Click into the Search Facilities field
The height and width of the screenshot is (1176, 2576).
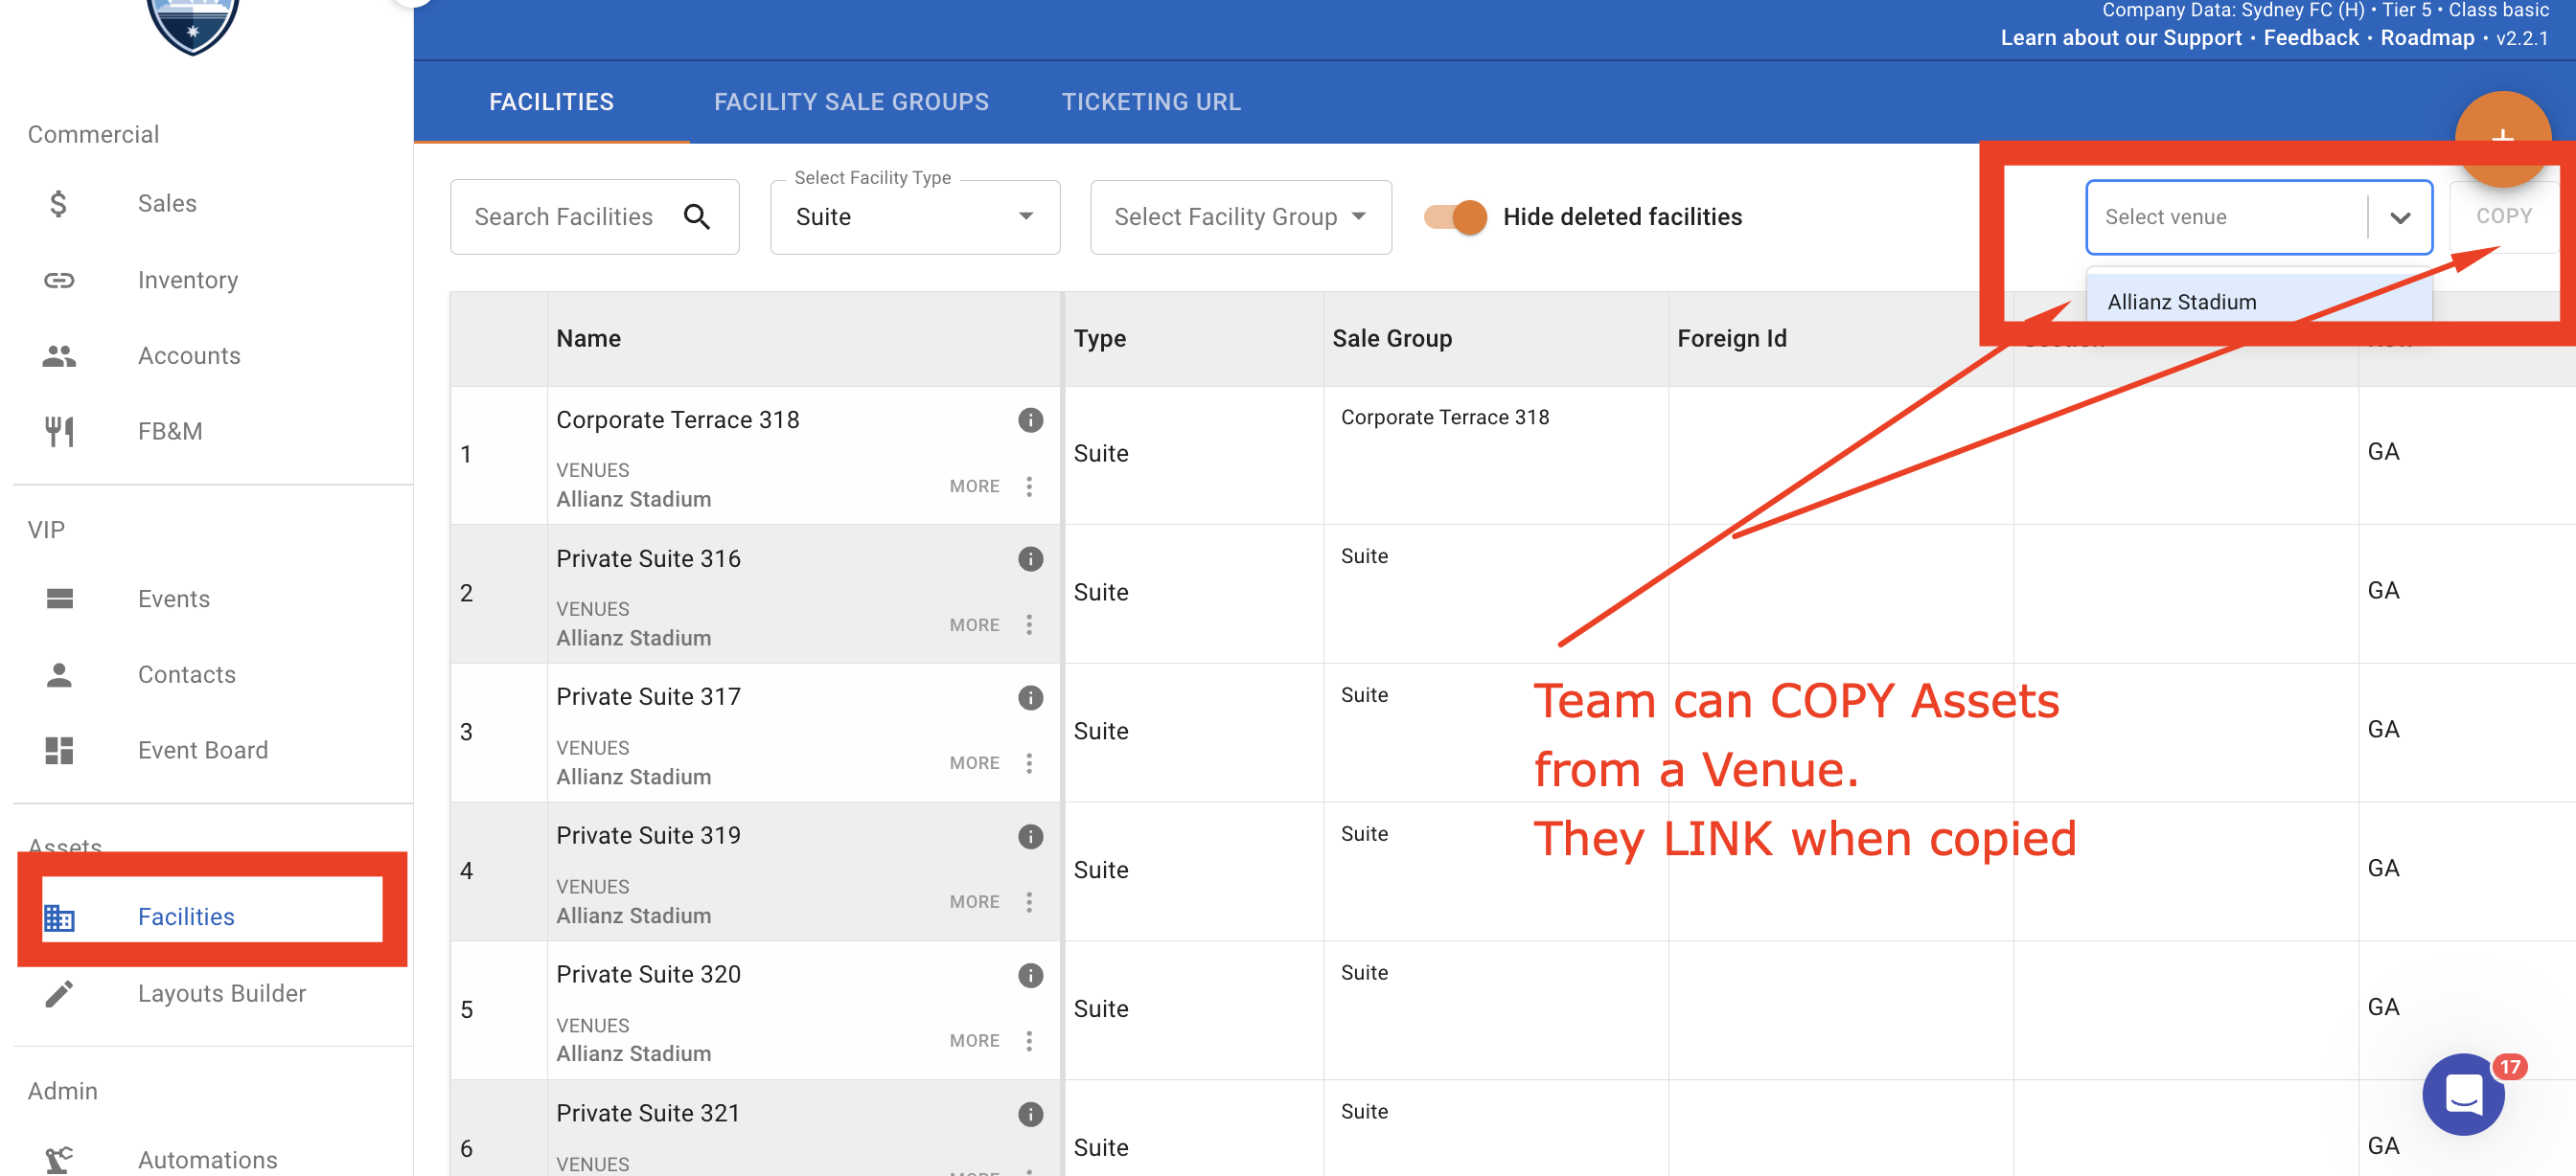coord(563,216)
